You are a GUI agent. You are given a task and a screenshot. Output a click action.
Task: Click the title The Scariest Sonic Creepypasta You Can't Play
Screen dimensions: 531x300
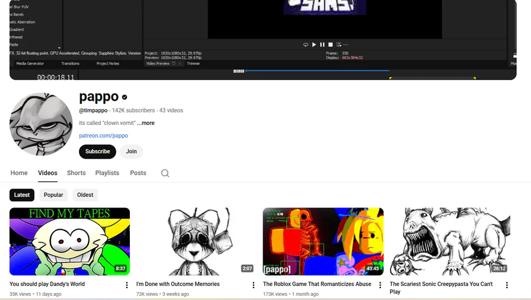[441, 288]
